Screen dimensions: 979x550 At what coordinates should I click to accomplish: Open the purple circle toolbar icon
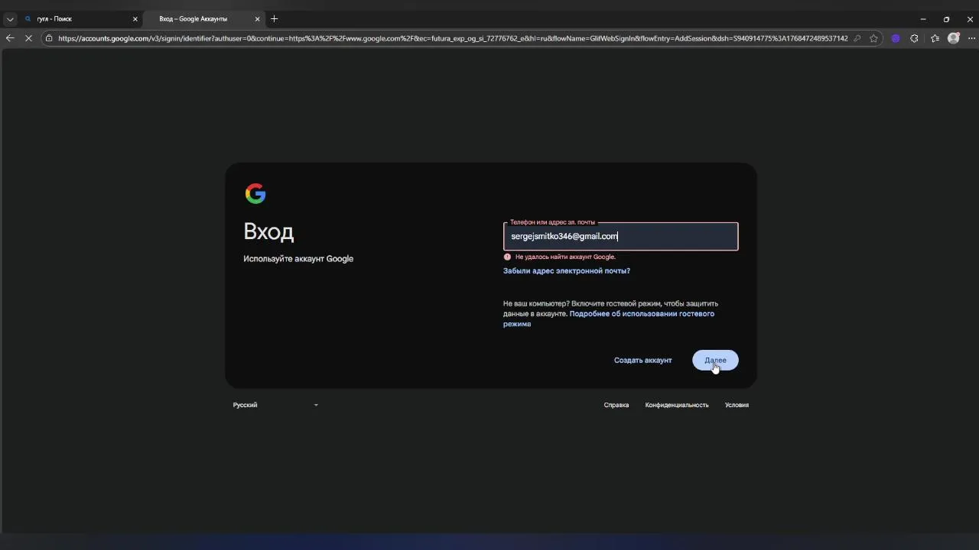(896, 38)
